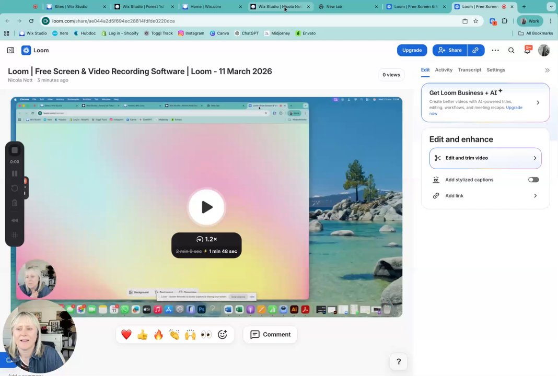This screenshot has width=558, height=376.
Task: Open the Envato bookmark
Action: pyautogui.click(x=306, y=33)
